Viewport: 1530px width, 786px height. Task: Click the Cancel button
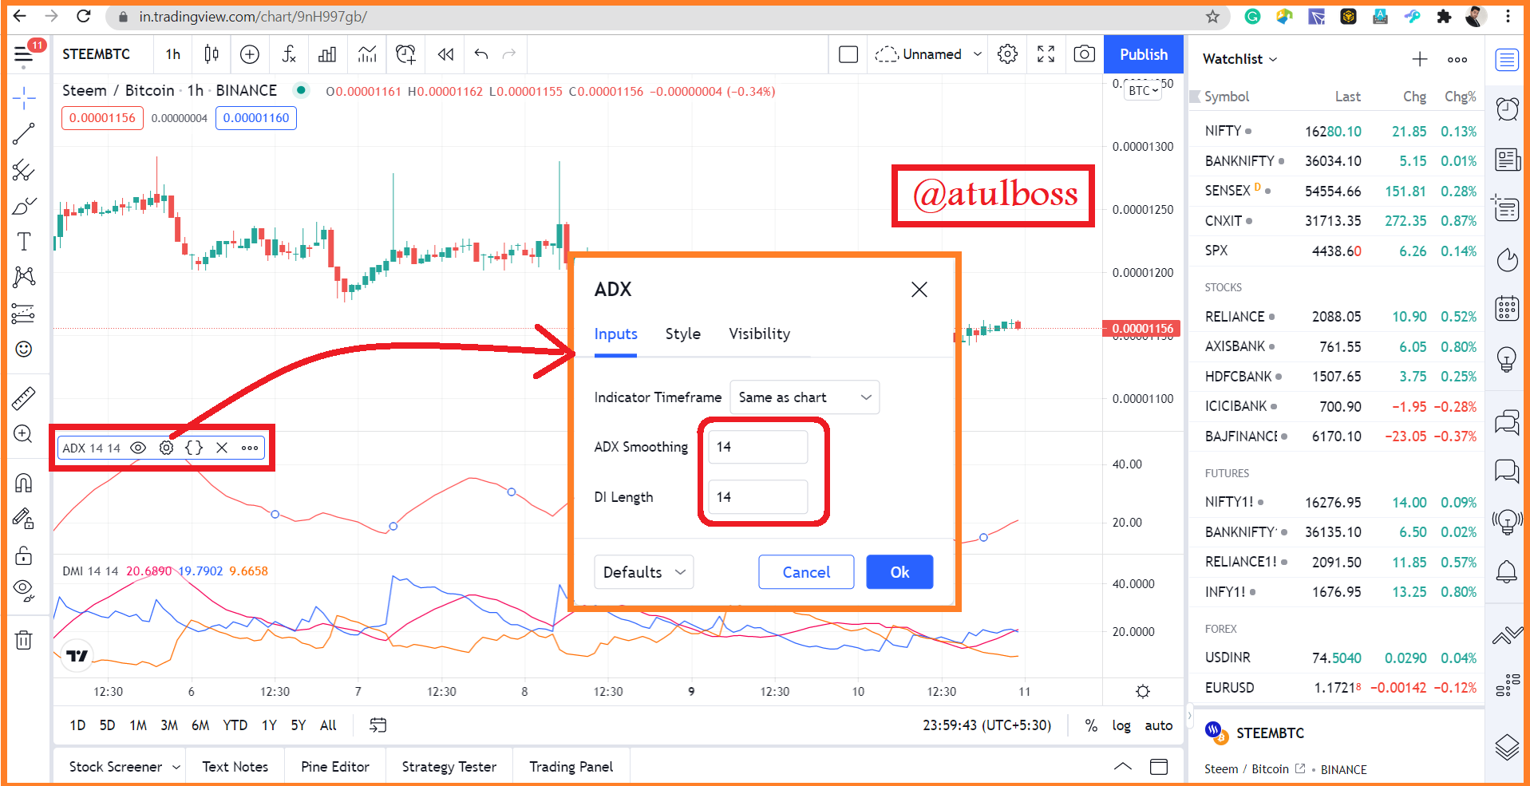tap(806, 572)
